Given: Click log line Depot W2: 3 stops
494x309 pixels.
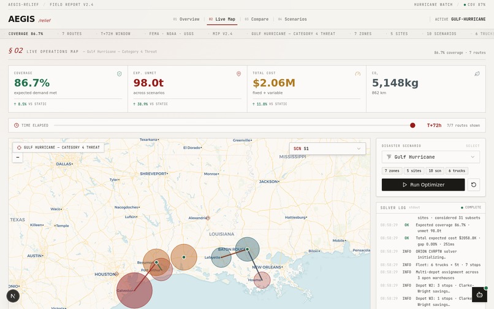Looking at the screenshot, I should click(431, 288).
